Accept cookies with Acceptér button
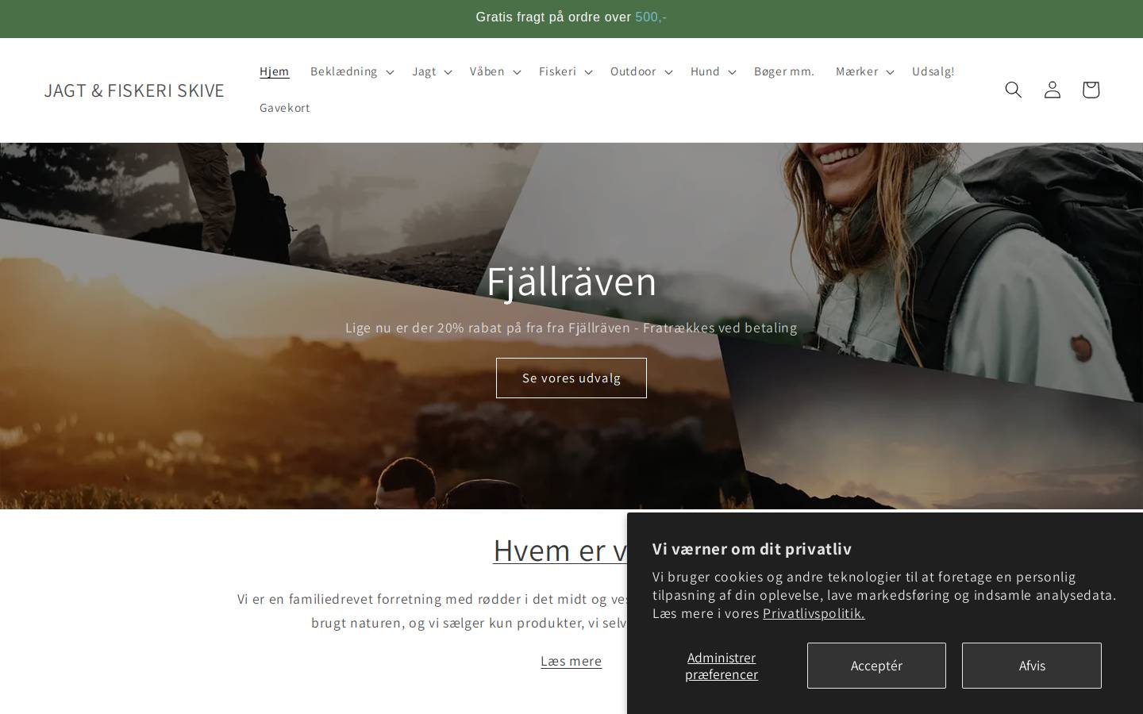The width and height of the screenshot is (1143, 714). [x=876, y=666]
